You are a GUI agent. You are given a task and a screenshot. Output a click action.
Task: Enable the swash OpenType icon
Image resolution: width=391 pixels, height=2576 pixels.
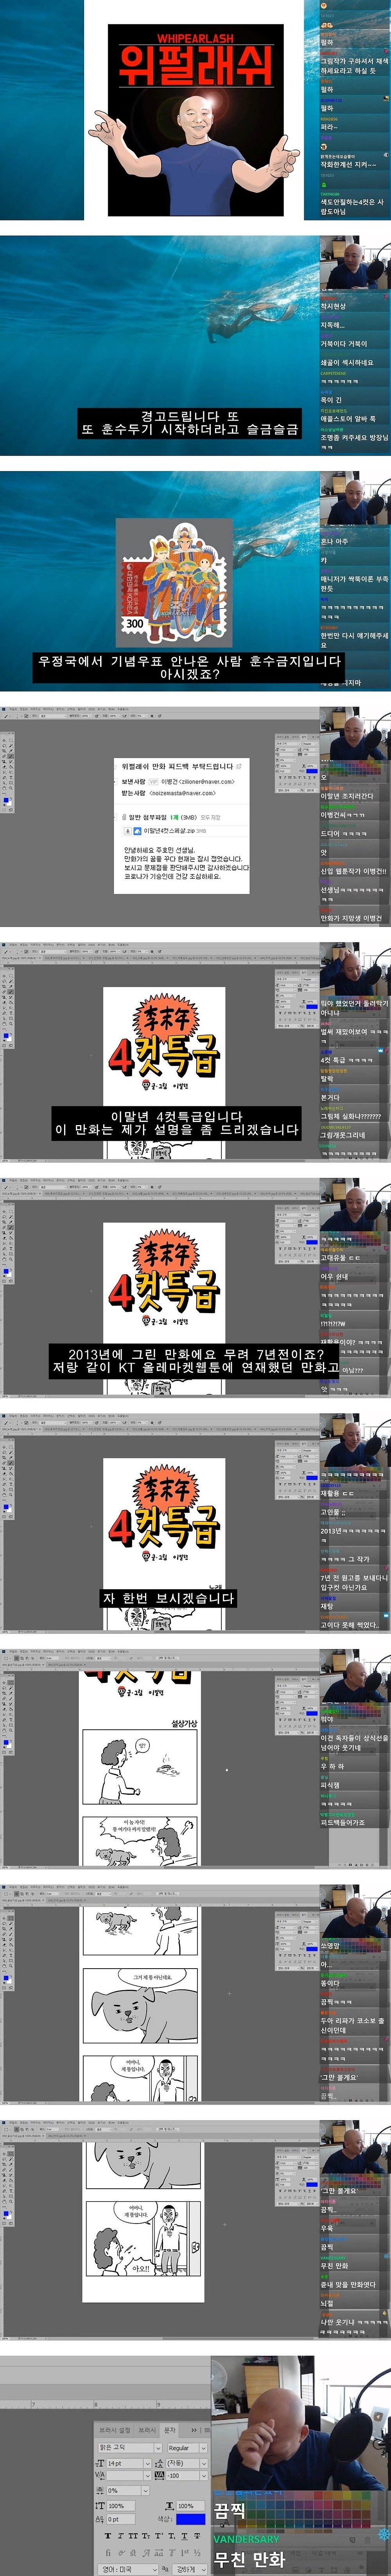coord(147,2553)
